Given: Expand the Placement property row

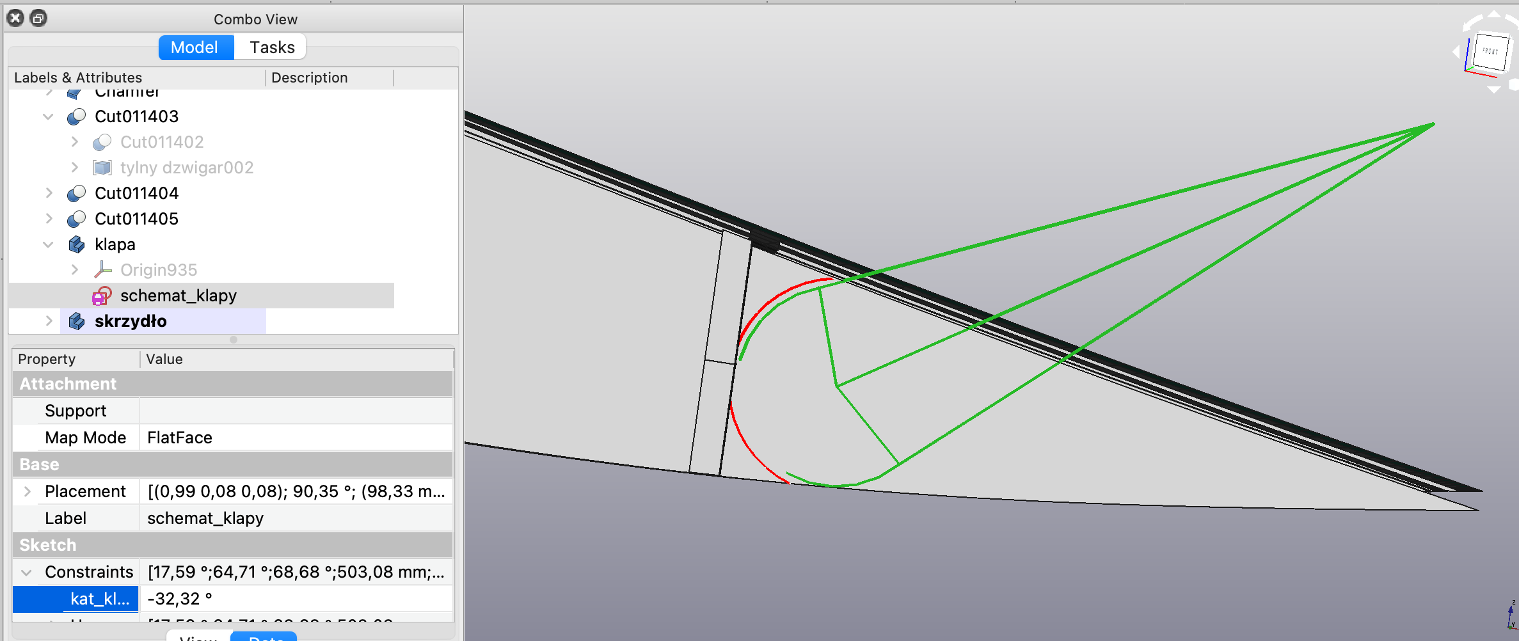Looking at the screenshot, I should tap(27, 491).
